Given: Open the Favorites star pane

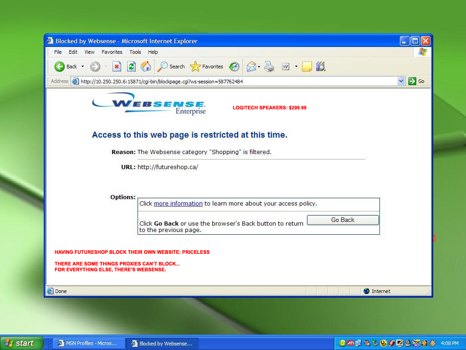Looking at the screenshot, I should pyautogui.click(x=206, y=67).
